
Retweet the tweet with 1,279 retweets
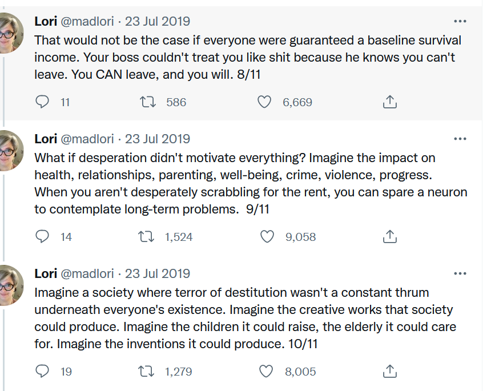tap(146, 371)
